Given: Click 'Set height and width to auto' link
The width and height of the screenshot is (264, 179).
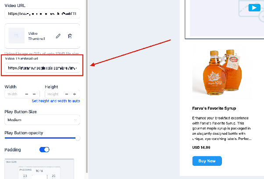Looking at the screenshot, I should pos(56,101).
